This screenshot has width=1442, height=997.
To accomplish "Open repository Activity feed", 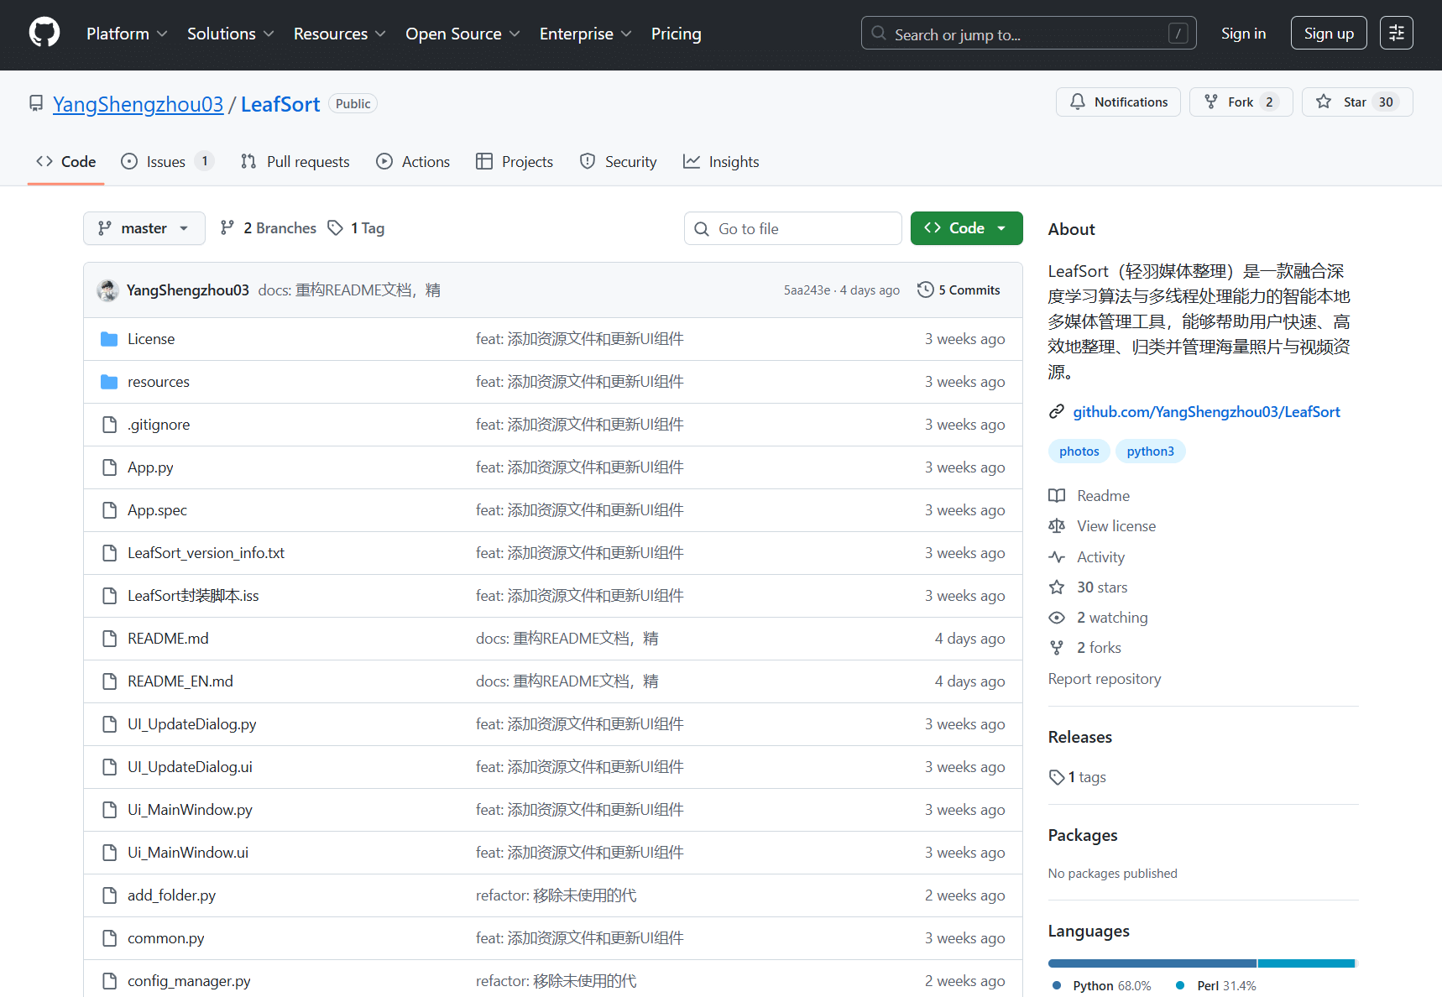I will (1100, 556).
